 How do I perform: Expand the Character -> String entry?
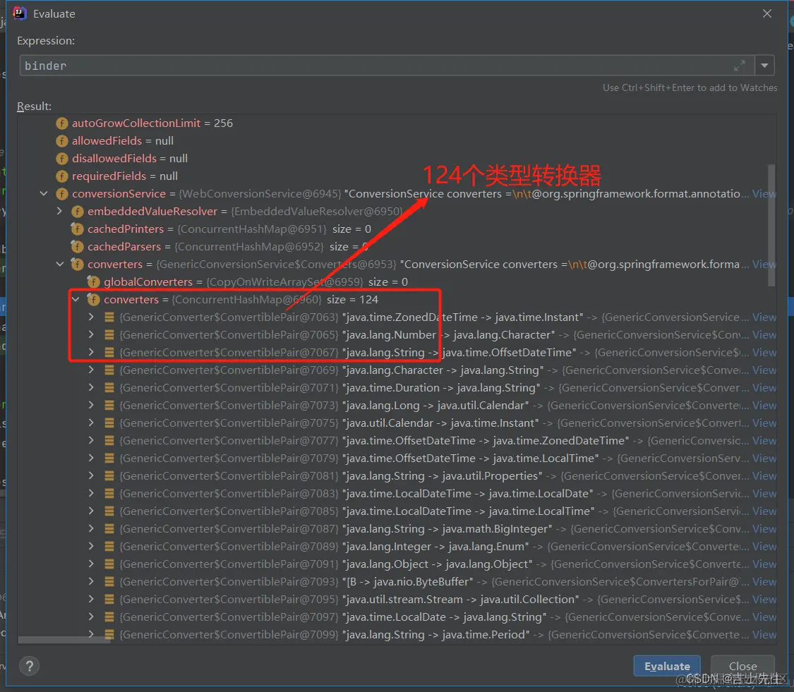click(x=91, y=370)
